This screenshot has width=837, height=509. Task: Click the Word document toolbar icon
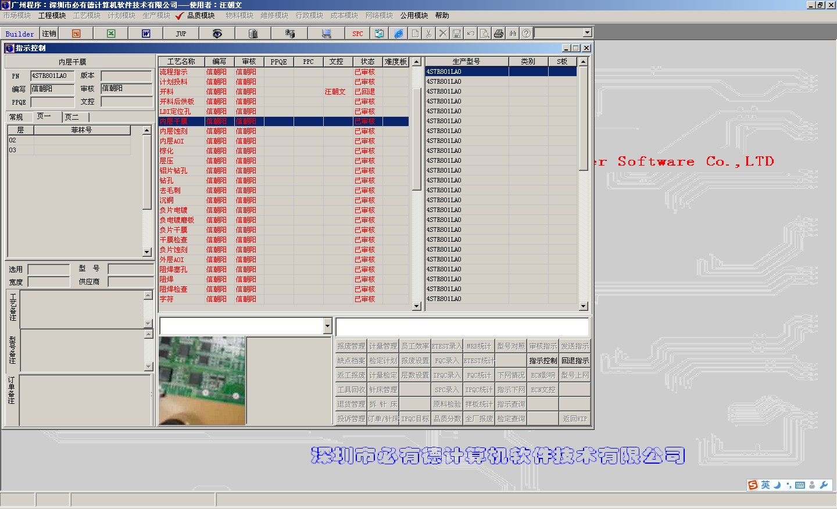point(146,34)
